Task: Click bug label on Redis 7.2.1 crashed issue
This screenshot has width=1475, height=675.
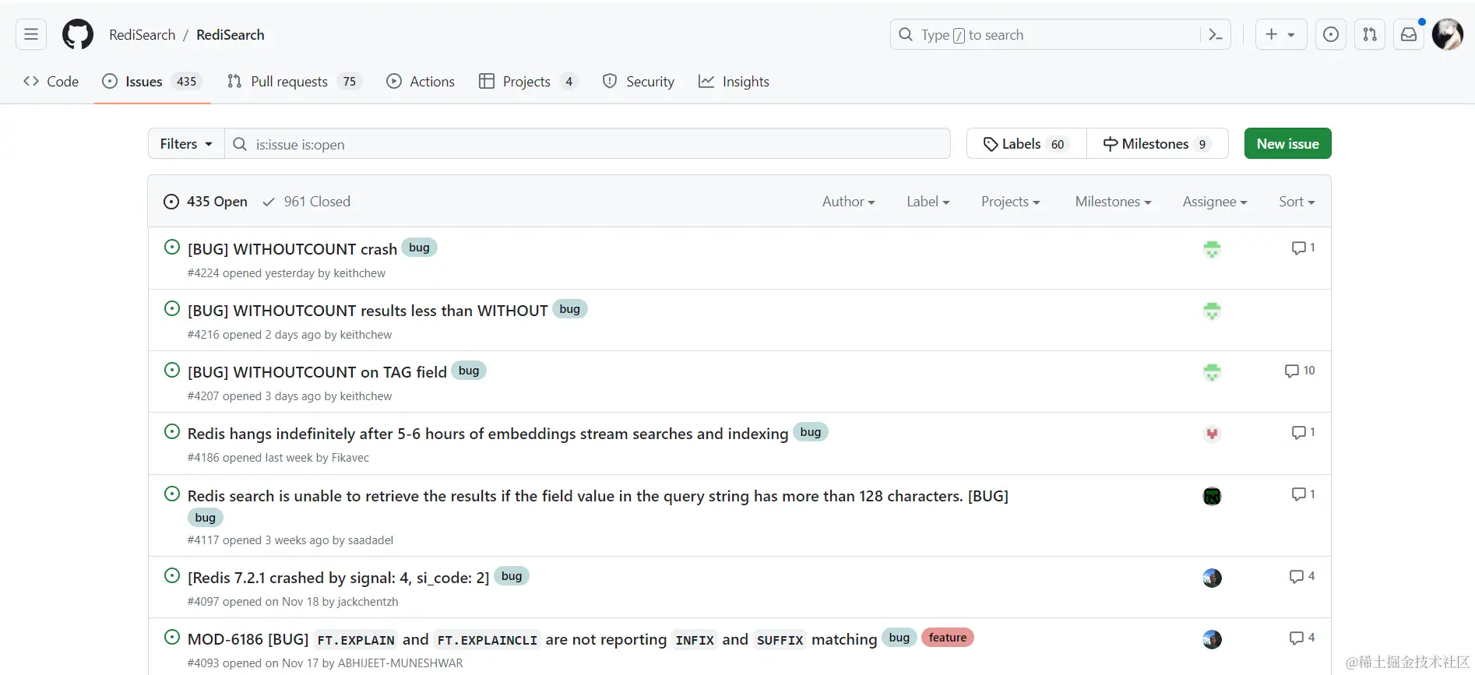Action: click(512, 576)
